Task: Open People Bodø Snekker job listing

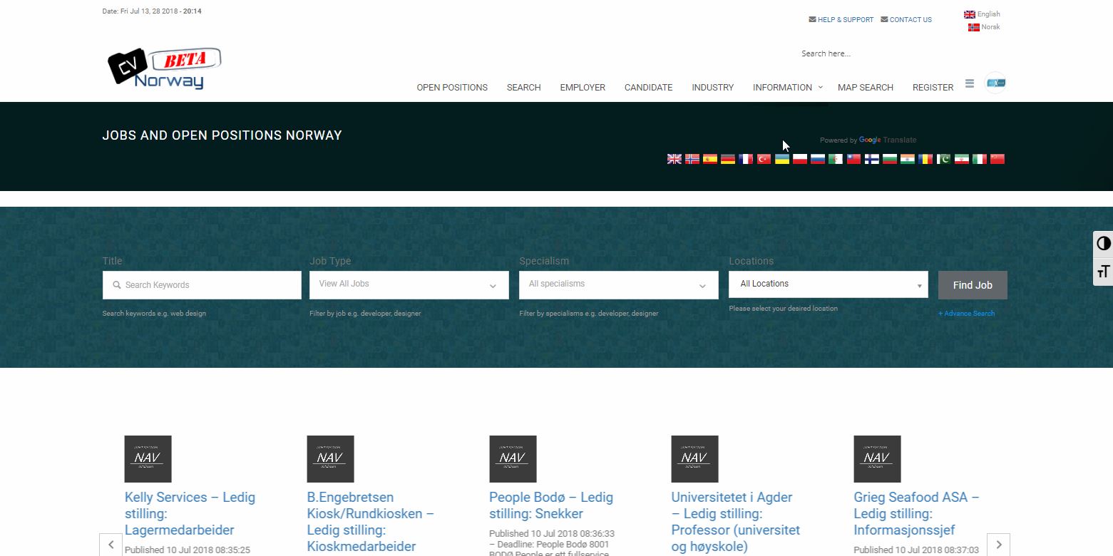Action: pyautogui.click(x=551, y=505)
